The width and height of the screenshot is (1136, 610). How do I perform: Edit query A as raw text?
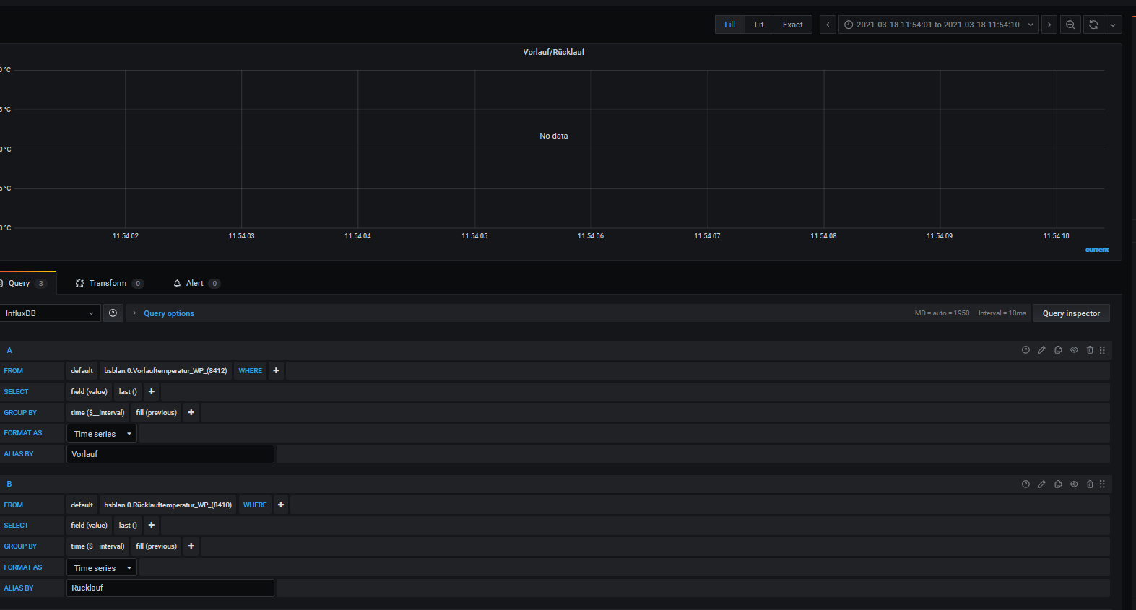click(x=1041, y=350)
